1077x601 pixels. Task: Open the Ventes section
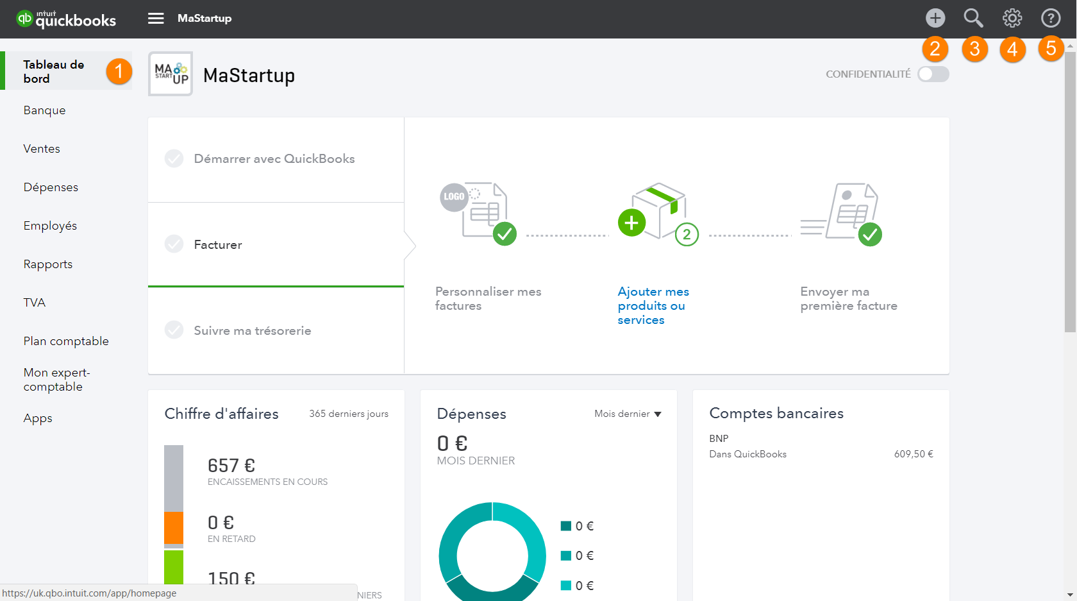pos(42,149)
